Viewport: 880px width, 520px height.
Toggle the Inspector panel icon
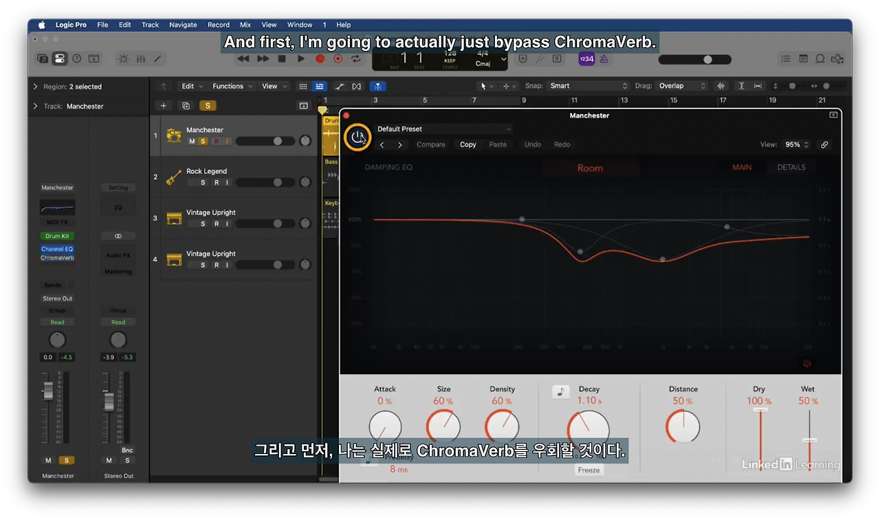[60, 59]
